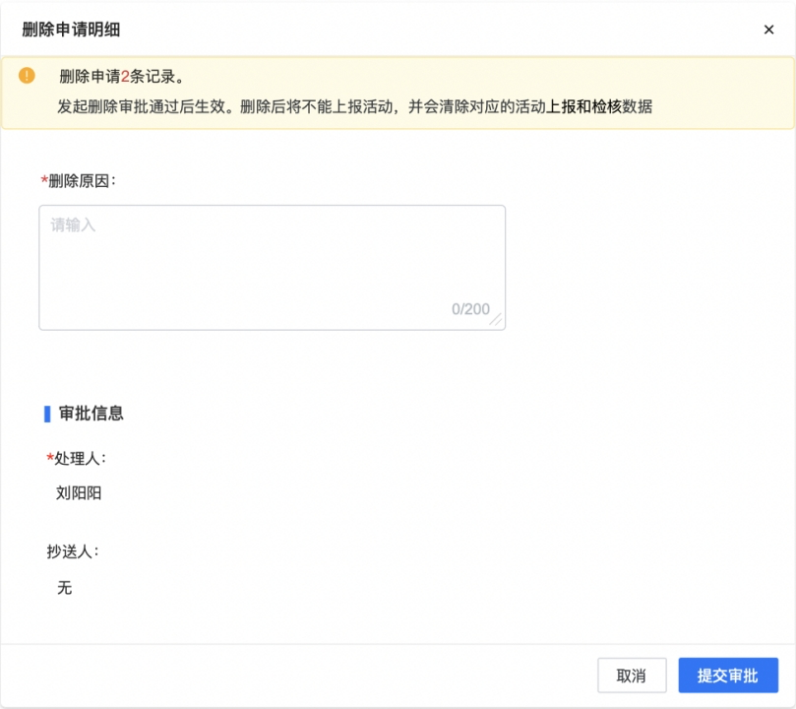The width and height of the screenshot is (796, 709).
Task: Click the 0/200 character counter
Action: tap(470, 309)
